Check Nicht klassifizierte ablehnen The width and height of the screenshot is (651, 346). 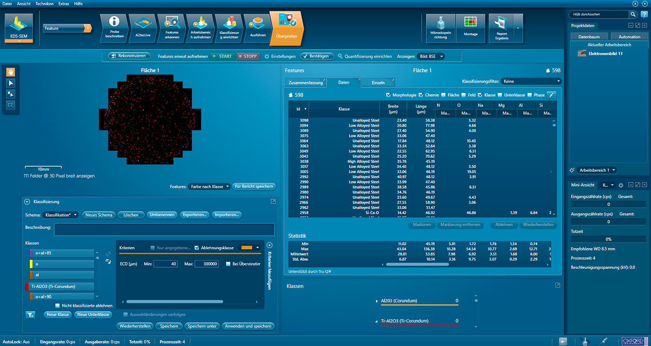point(58,306)
